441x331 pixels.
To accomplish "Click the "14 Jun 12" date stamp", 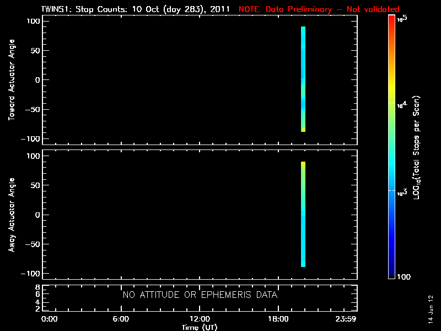I will point(431,308).
